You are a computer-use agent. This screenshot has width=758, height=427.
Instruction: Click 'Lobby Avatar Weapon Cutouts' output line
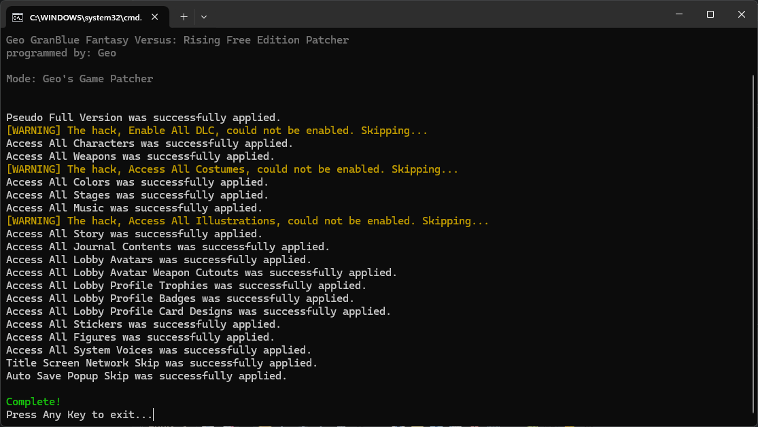click(202, 273)
